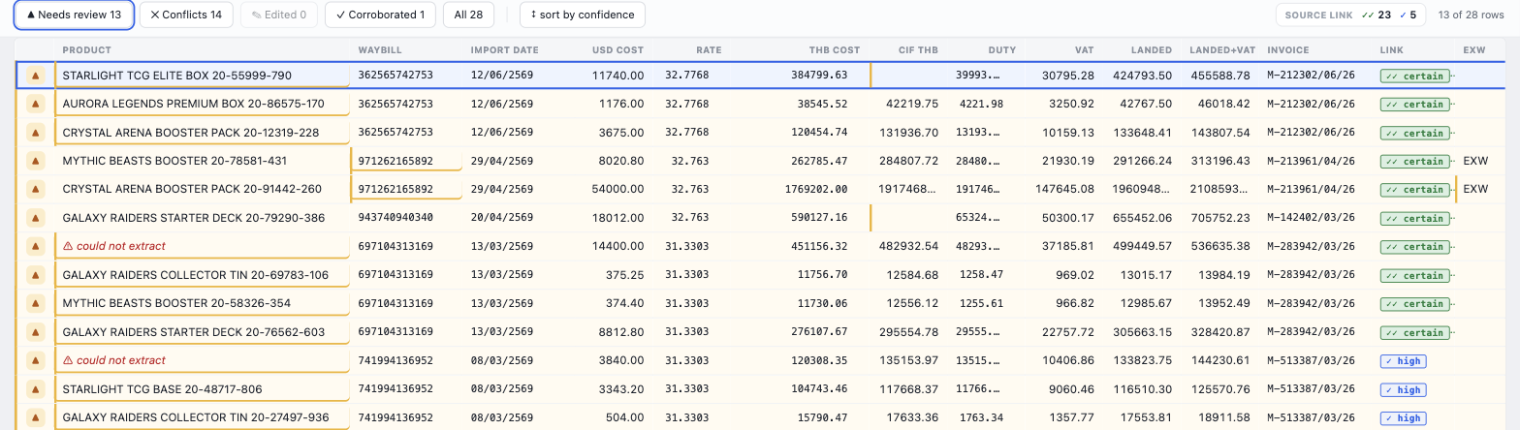1520x430 pixels.
Task: Click the source link certain count 23
Action: [1377, 15]
